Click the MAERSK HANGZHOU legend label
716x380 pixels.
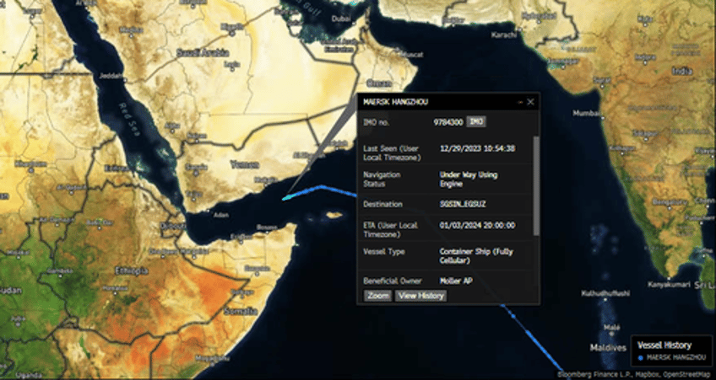coord(676,358)
